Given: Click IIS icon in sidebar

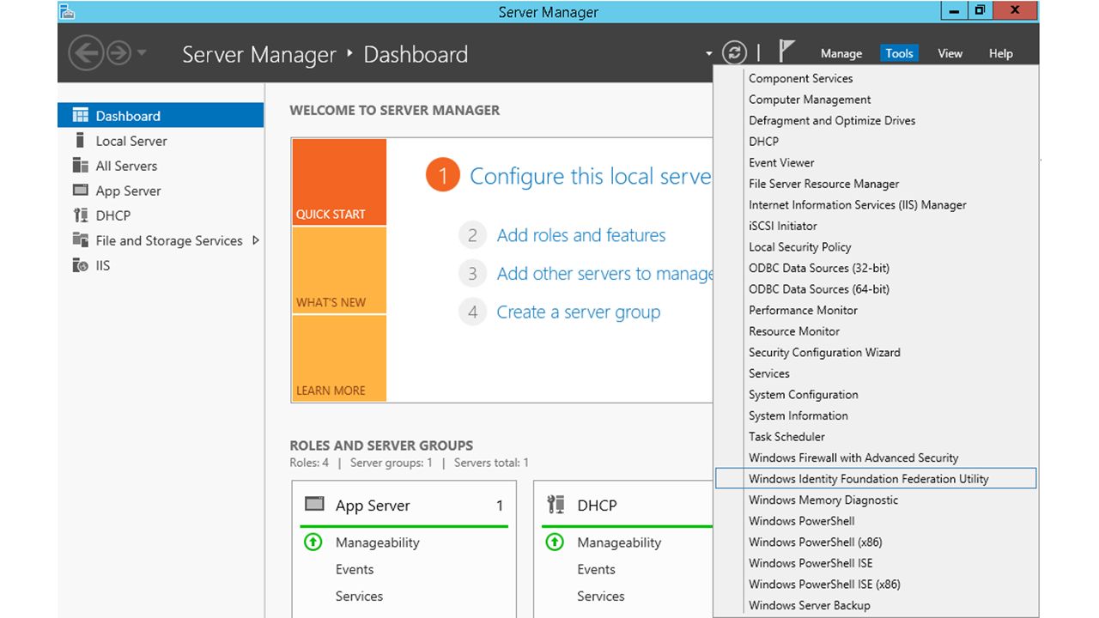Looking at the screenshot, I should [x=81, y=265].
